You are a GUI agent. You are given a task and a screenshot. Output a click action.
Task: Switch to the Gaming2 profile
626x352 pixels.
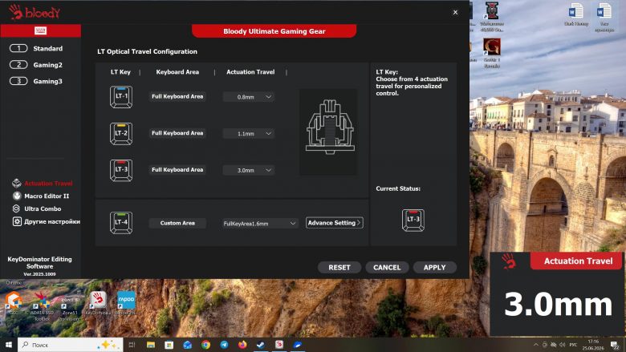coord(36,65)
